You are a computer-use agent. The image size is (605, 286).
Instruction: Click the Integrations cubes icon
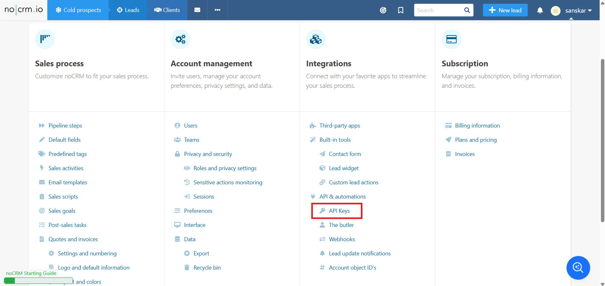(x=316, y=39)
